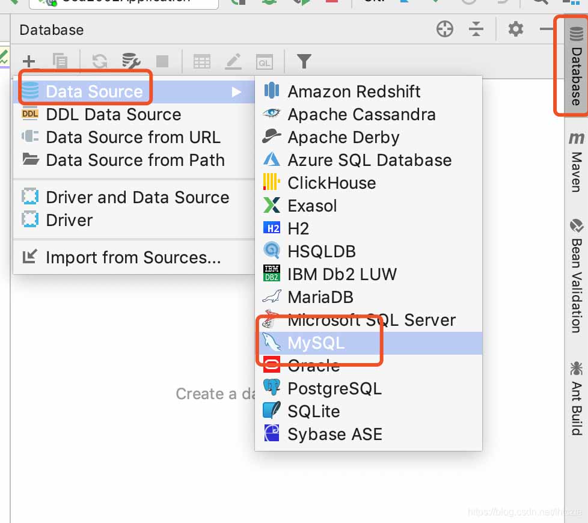Viewport: 588px width, 523px height.
Task: Click the collapse all icon
Action: coord(476,29)
